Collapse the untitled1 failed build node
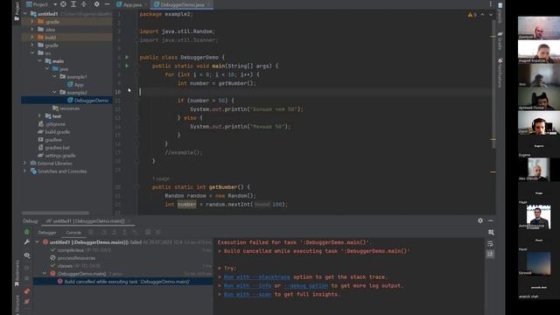The image size is (560, 315). [37, 242]
